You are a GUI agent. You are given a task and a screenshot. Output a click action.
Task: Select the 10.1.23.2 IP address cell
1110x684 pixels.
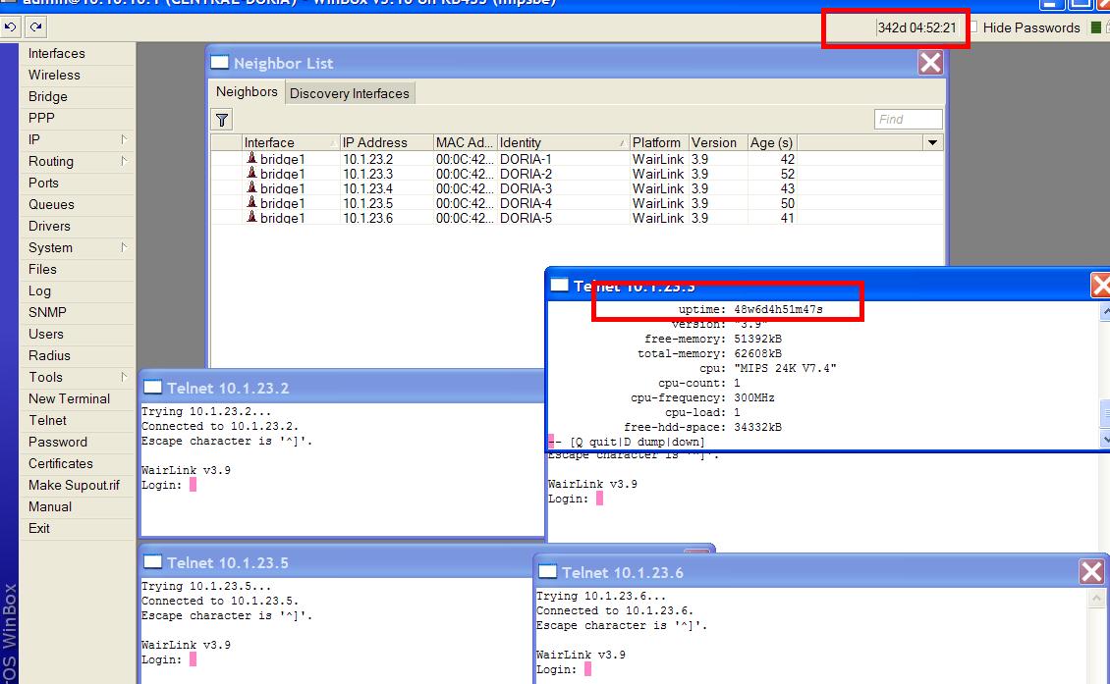pos(368,159)
